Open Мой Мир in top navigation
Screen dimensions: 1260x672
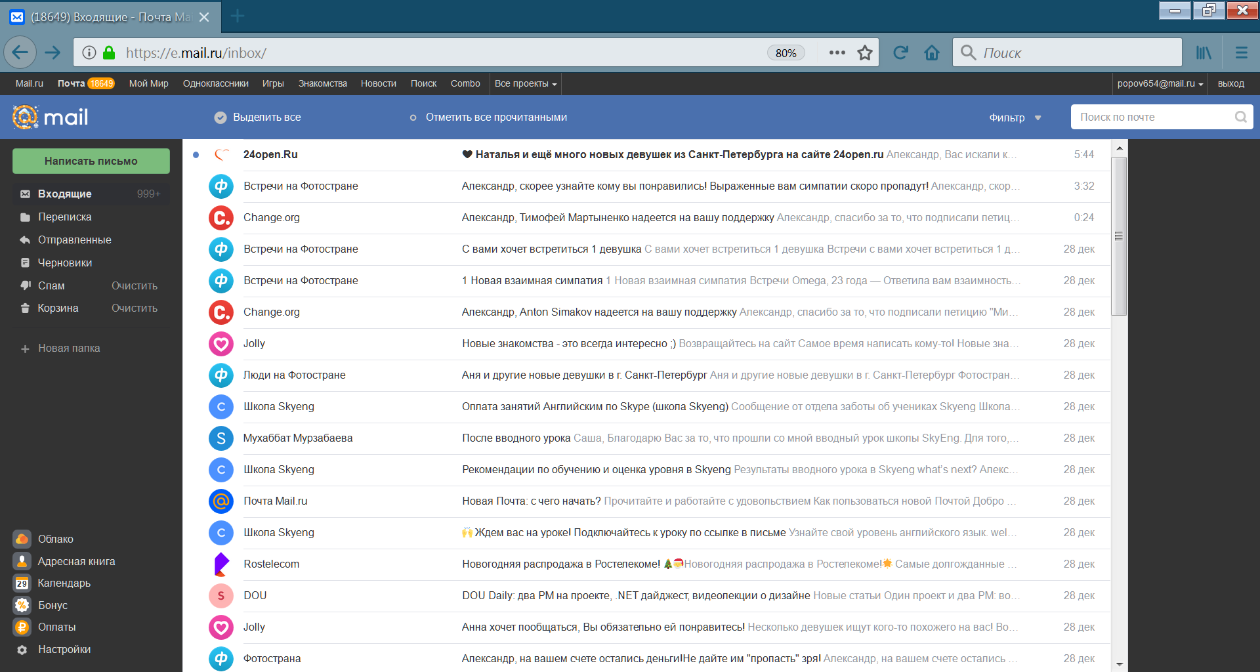[x=149, y=83]
